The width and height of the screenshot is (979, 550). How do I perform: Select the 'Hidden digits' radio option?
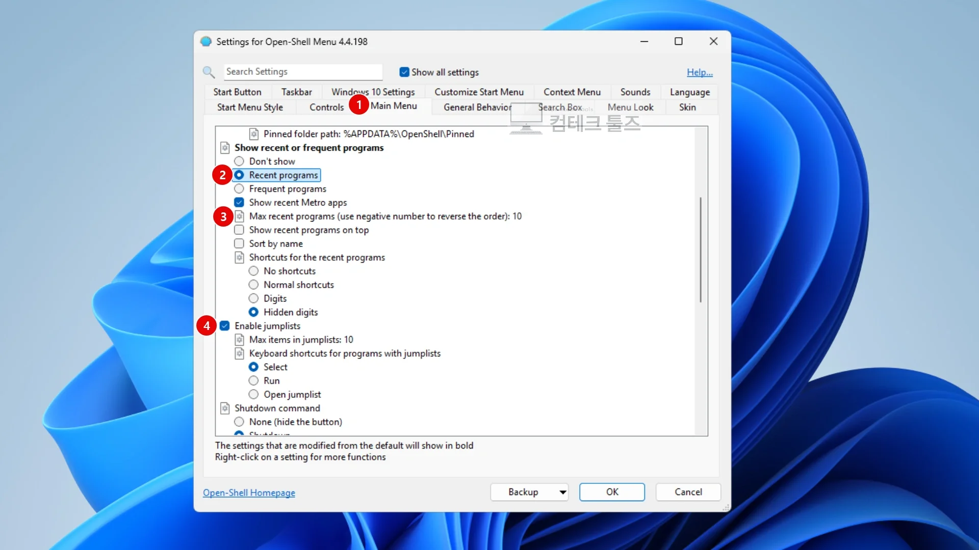[x=253, y=312]
